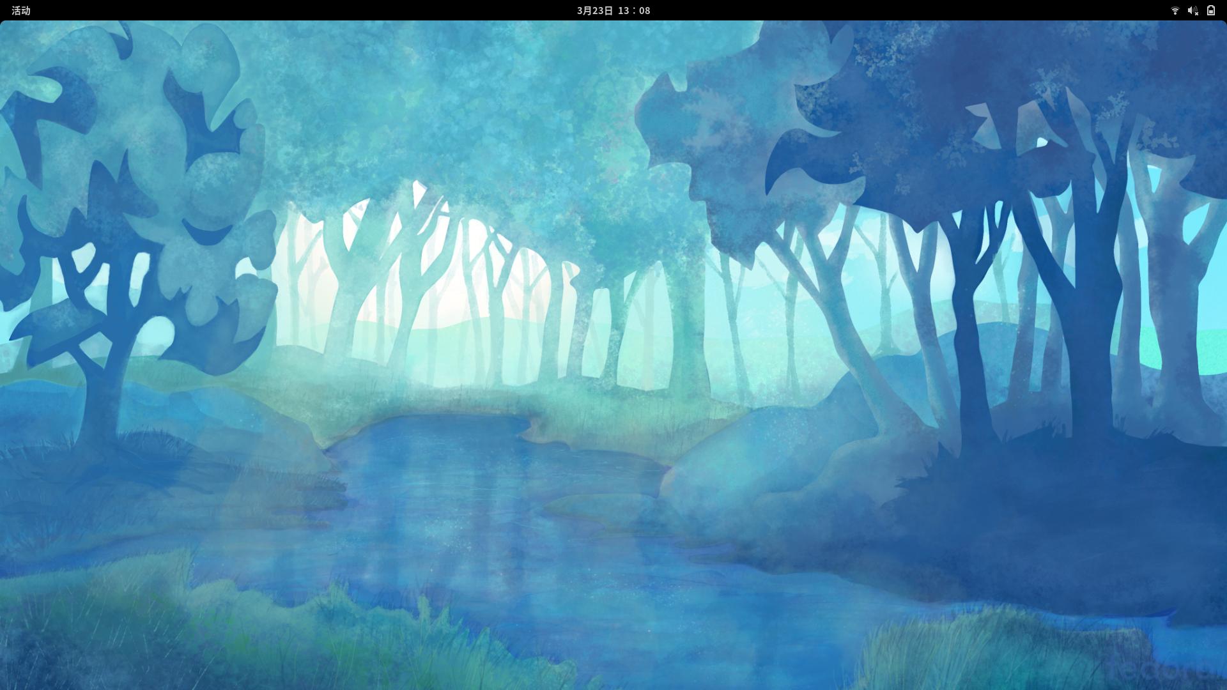Viewport: 1227px width, 690px height.
Task: Open system menu via the battery indicator
Action: click(x=1210, y=10)
